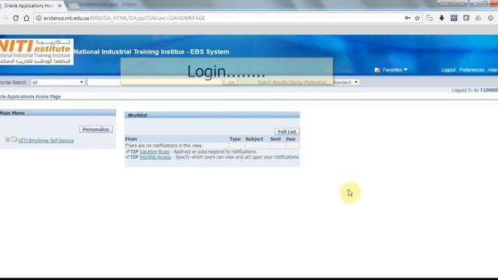Open the enterprise search All dropdown
Image resolution: width=498 pixels, height=280 pixels.
(x=58, y=82)
